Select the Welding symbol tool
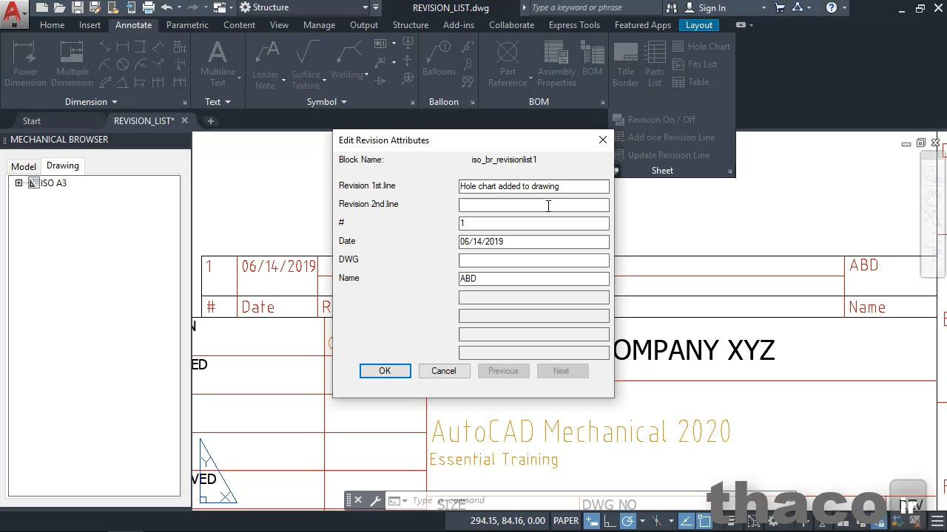Screen dimensions: 947x532 347,61
